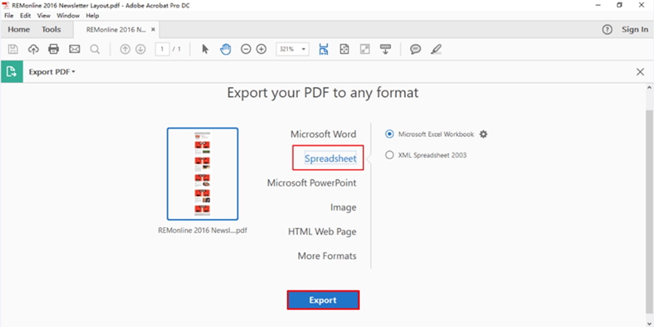This screenshot has height=327, width=654.
Task: Click the fit one full page icon
Action: [344, 49]
